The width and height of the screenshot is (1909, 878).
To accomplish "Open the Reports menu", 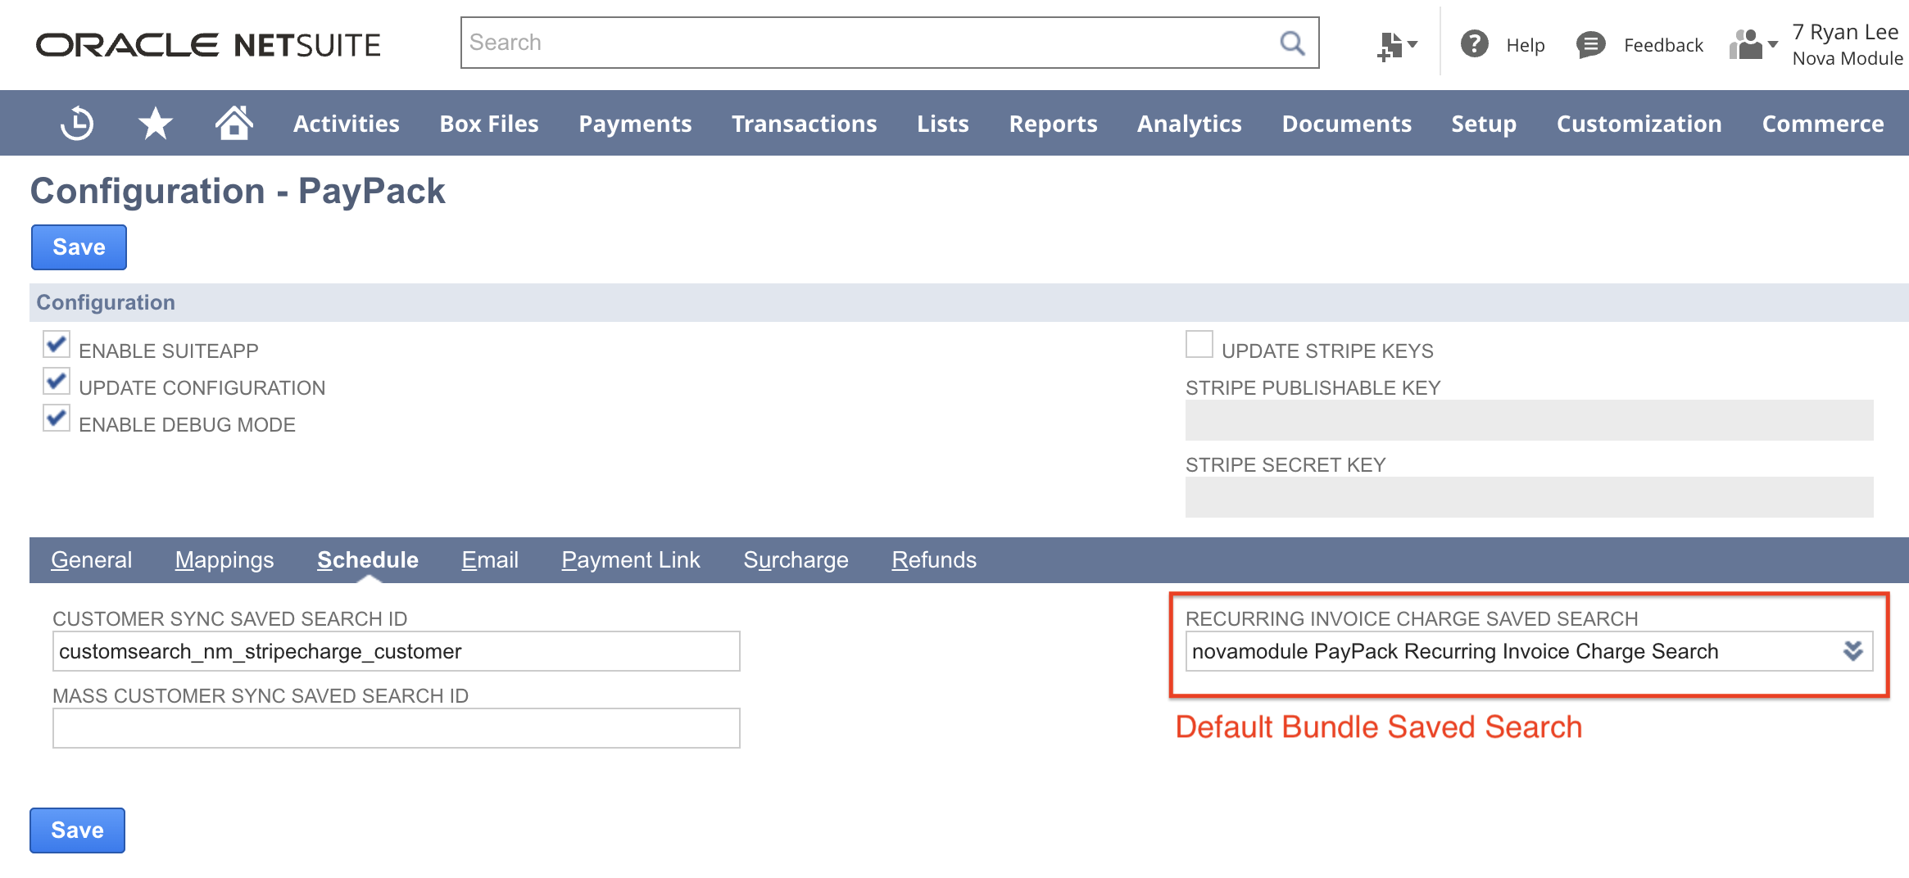I will 1053,124.
